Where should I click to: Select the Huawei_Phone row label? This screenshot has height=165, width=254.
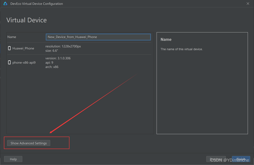(x=23, y=48)
